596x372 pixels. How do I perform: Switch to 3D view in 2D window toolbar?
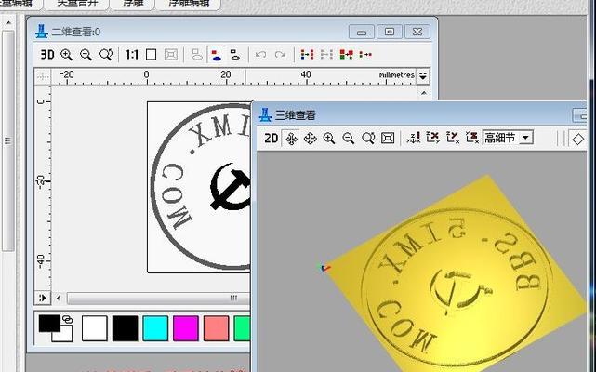pyautogui.click(x=47, y=54)
